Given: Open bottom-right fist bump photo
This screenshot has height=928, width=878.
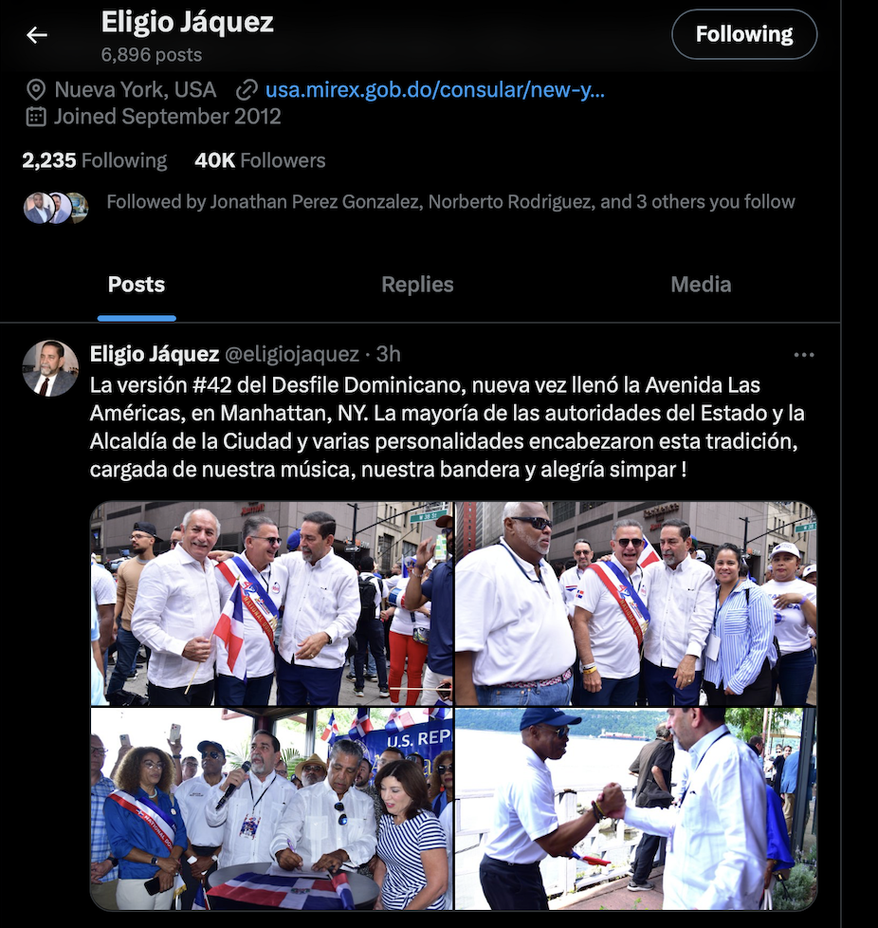Looking at the screenshot, I should pyautogui.click(x=636, y=808).
